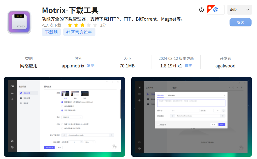Image resolution: width=257 pixels, height=159 pixels.
Task: Click the app description mentioning BitTorrent
Action: click(113, 19)
